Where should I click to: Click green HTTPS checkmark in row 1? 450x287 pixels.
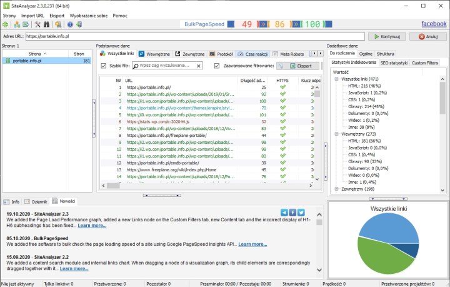click(x=282, y=87)
